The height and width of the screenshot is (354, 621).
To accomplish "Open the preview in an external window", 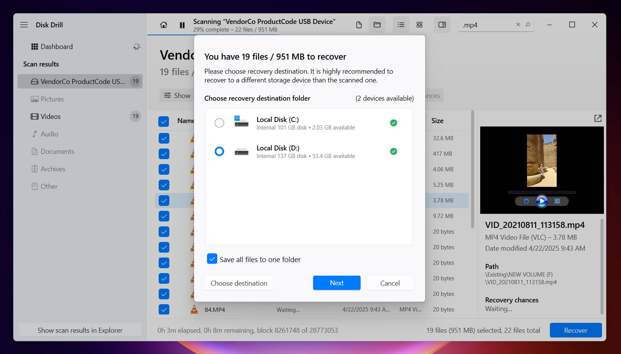I will (x=598, y=118).
